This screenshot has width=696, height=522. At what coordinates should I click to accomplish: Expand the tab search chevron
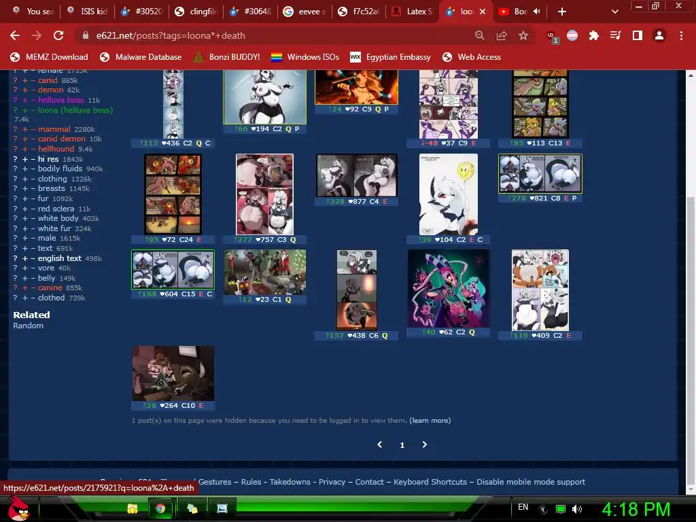pyautogui.click(x=614, y=12)
